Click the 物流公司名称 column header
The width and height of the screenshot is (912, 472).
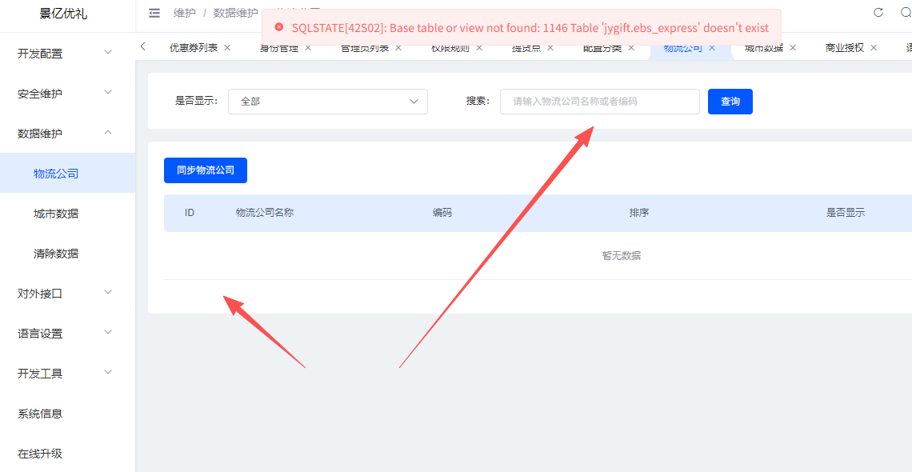coord(265,213)
